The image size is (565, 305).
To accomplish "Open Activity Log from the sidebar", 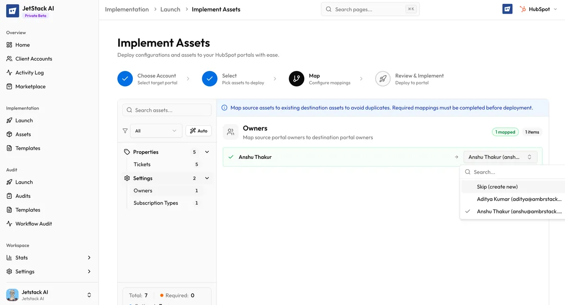I will click(x=29, y=72).
